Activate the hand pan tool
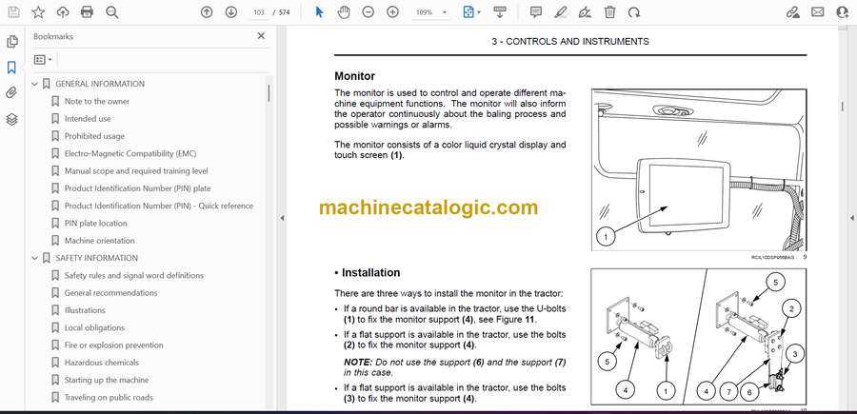Screen dimensions: 857x414 click(x=344, y=12)
